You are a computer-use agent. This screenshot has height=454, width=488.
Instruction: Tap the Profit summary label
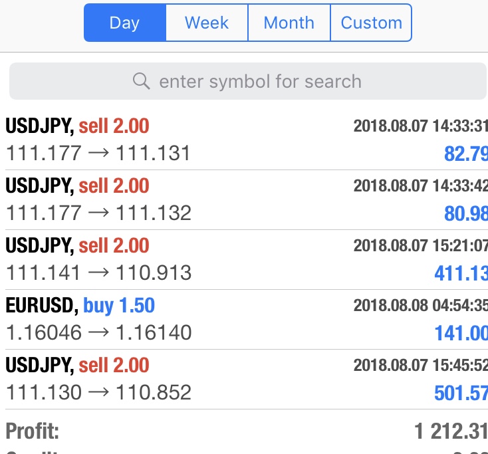pos(33,431)
